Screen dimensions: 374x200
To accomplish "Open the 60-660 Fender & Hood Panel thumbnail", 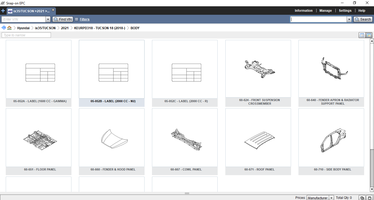I will tap(112, 137).
